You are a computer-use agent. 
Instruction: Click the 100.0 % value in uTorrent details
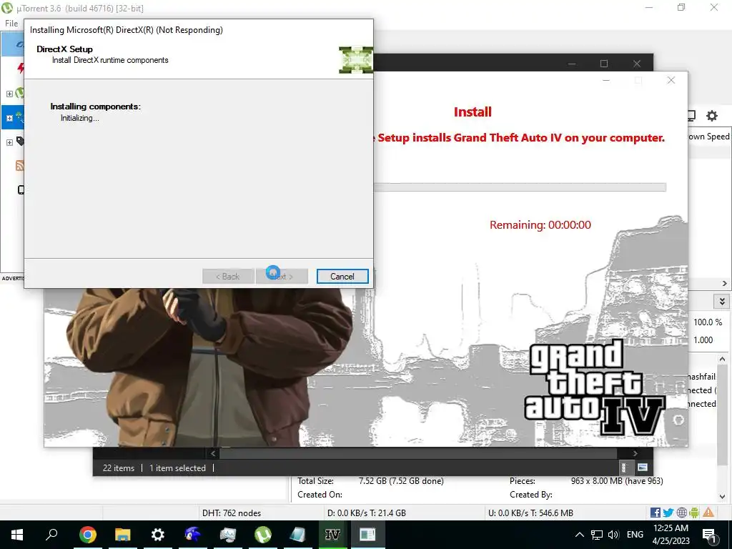708,322
